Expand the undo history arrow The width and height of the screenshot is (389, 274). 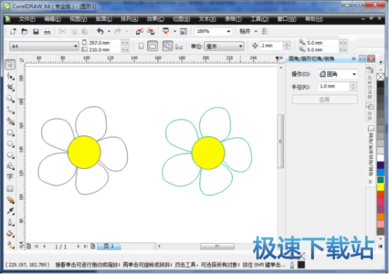109,32
